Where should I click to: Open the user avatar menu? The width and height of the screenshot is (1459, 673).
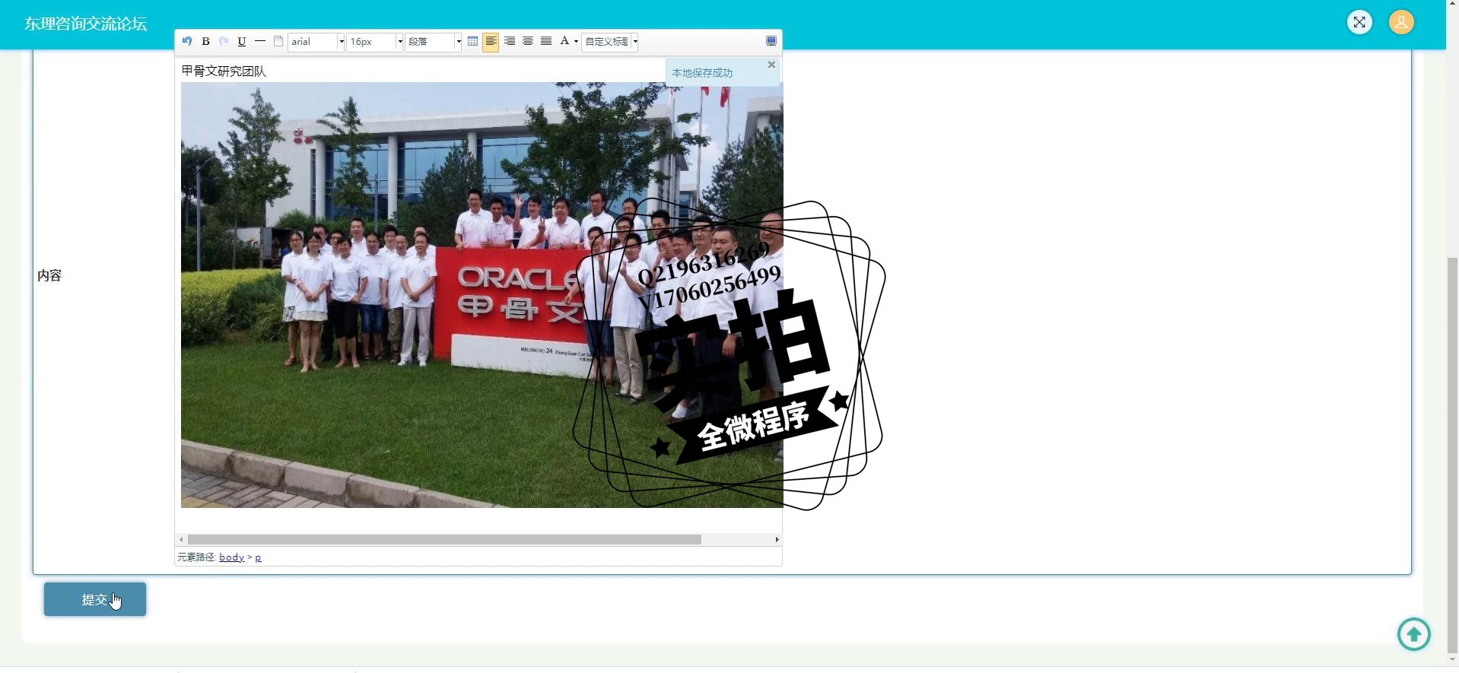coord(1401,22)
